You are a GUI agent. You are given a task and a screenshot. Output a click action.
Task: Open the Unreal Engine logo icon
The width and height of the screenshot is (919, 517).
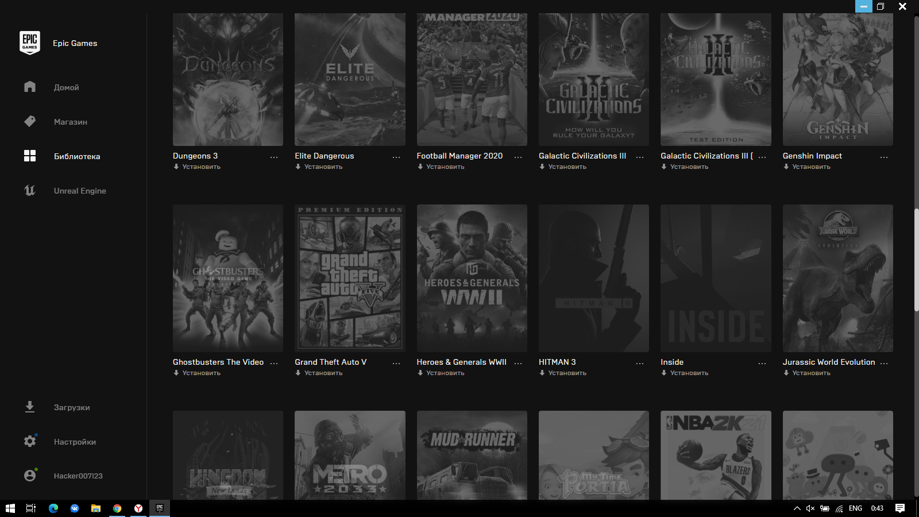[30, 190]
